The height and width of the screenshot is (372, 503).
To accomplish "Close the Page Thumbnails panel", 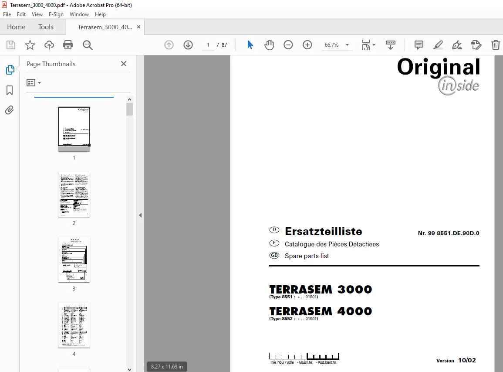I will click(x=124, y=64).
